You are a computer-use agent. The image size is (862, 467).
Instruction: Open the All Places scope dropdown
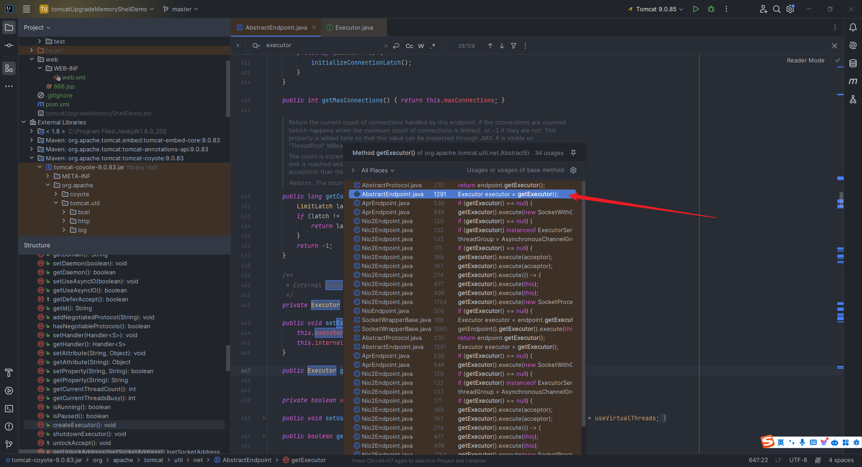coord(378,170)
